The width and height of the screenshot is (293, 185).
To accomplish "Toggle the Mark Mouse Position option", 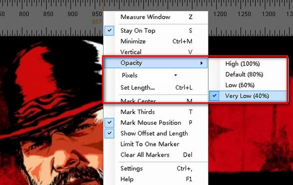I will point(156,123).
